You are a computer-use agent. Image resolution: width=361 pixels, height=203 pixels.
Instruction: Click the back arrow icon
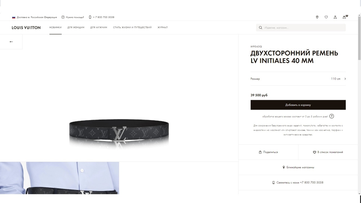pos(11,42)
